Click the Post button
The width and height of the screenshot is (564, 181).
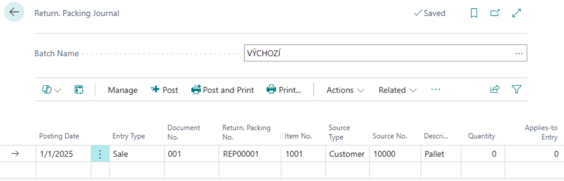[x=164, y=90]
